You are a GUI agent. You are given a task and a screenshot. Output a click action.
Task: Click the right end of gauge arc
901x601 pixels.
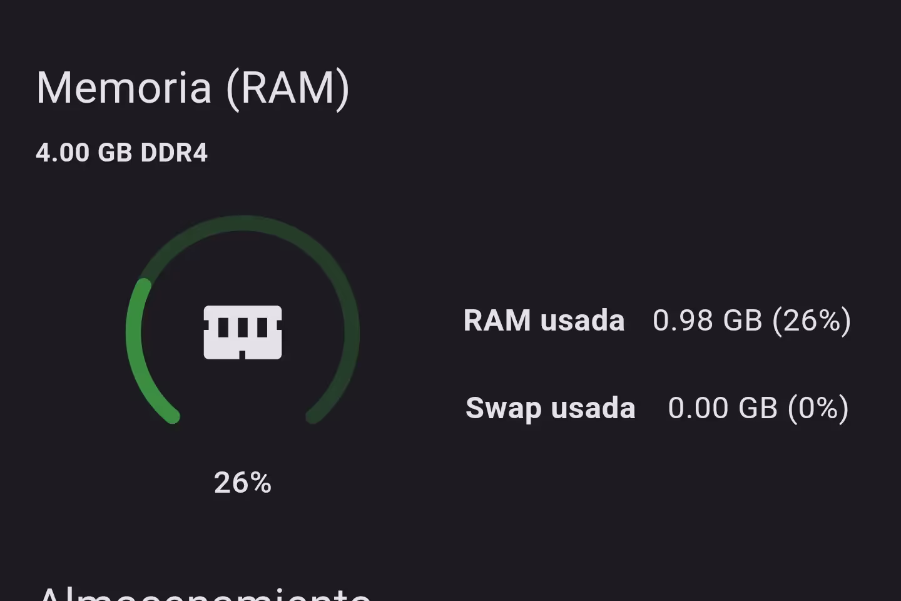[313, 416]
